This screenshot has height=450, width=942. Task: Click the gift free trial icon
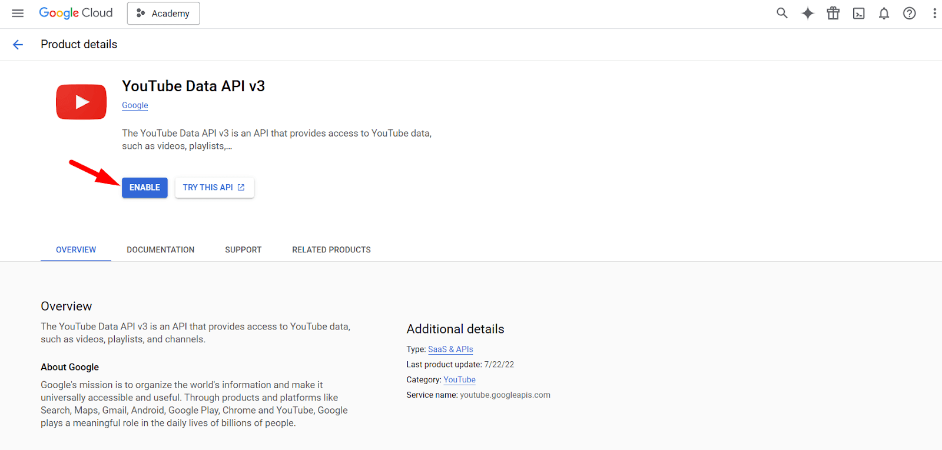(x=833, y=13)
